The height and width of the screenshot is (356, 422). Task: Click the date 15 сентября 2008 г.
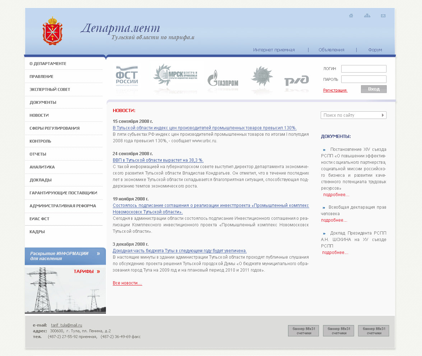[x=133, y=121]
